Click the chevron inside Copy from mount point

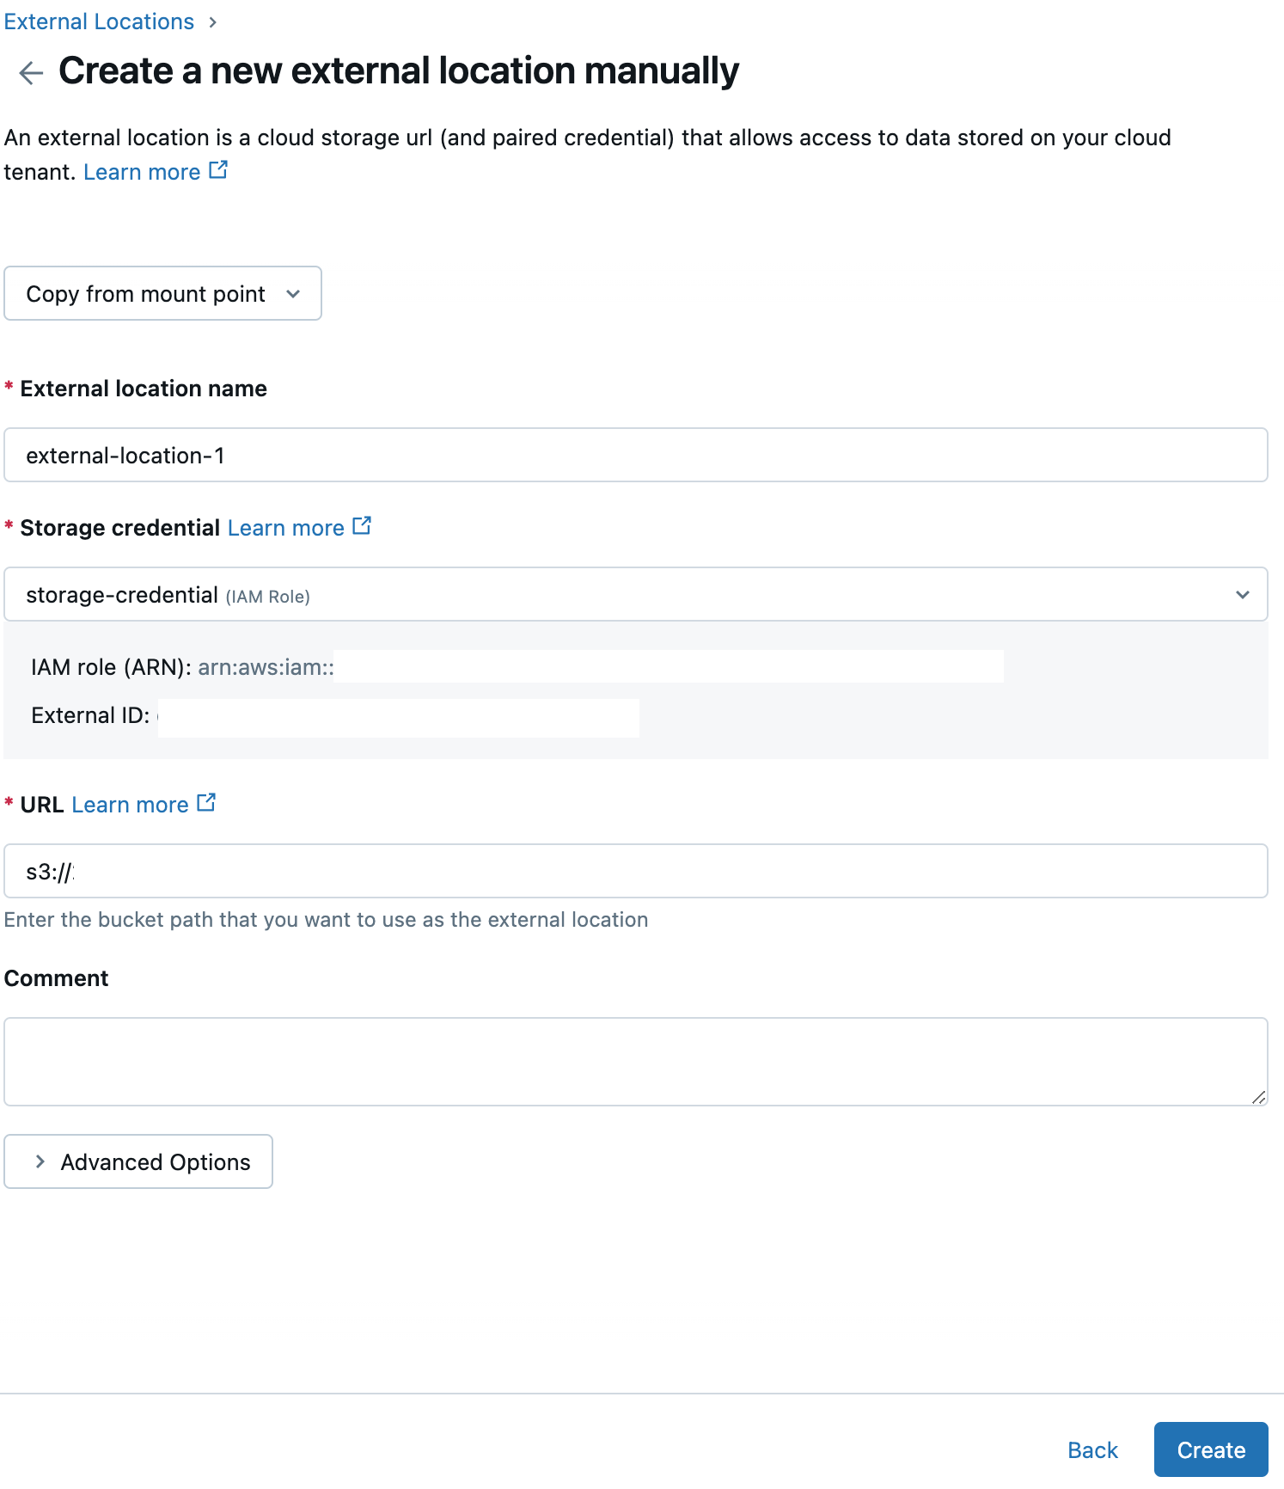click(294, 293)
